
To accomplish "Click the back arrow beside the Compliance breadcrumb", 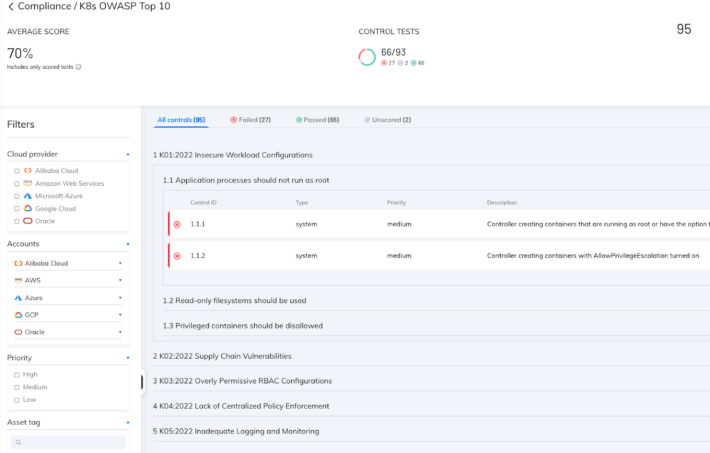I will pos(11,6).
